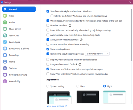Click the Audio headphones icon

[5, 22]
